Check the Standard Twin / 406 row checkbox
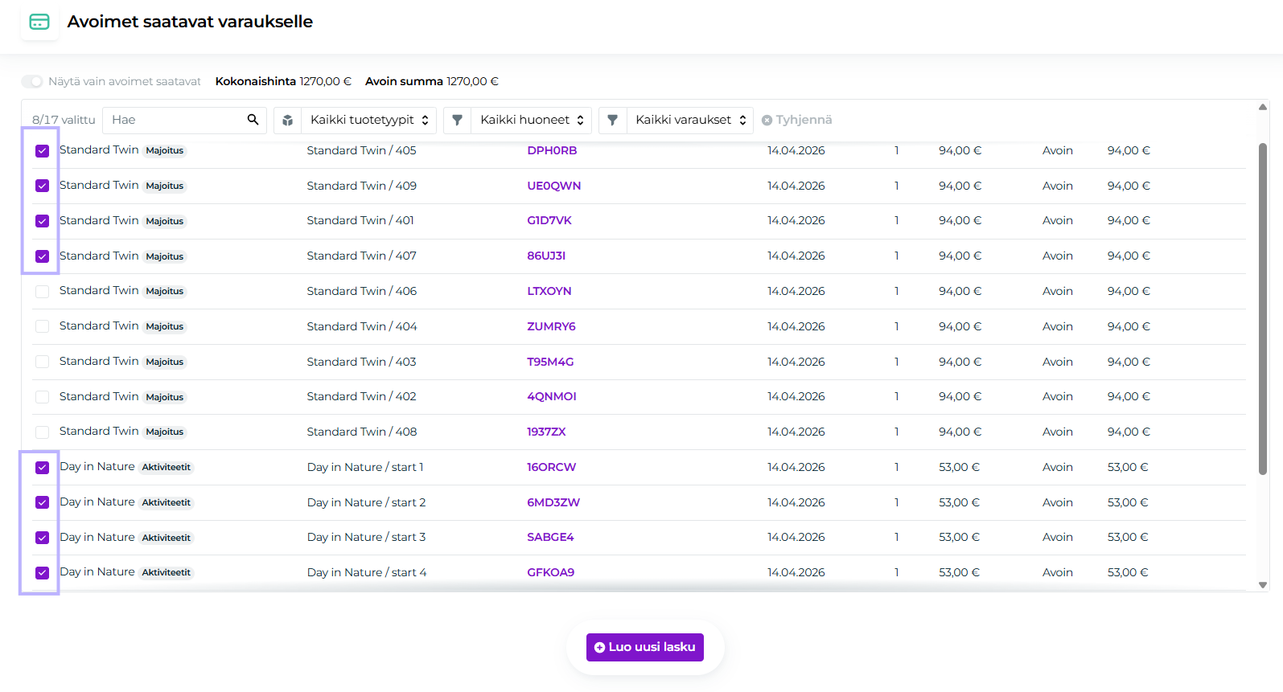This screenshot has width=1283, height=692. click(43, 292)
